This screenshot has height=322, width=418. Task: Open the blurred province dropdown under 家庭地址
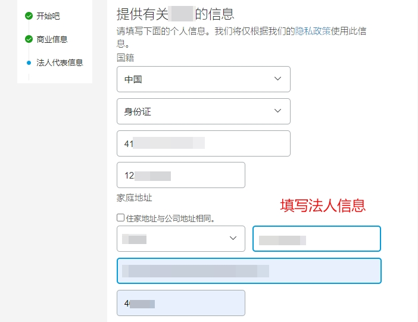[181, 239]
